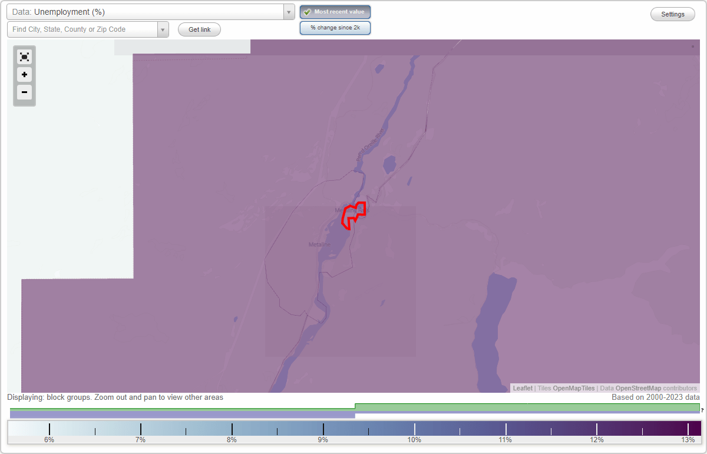
Task: Click the 6% mark on color legend
Action: tap(49, 440)
